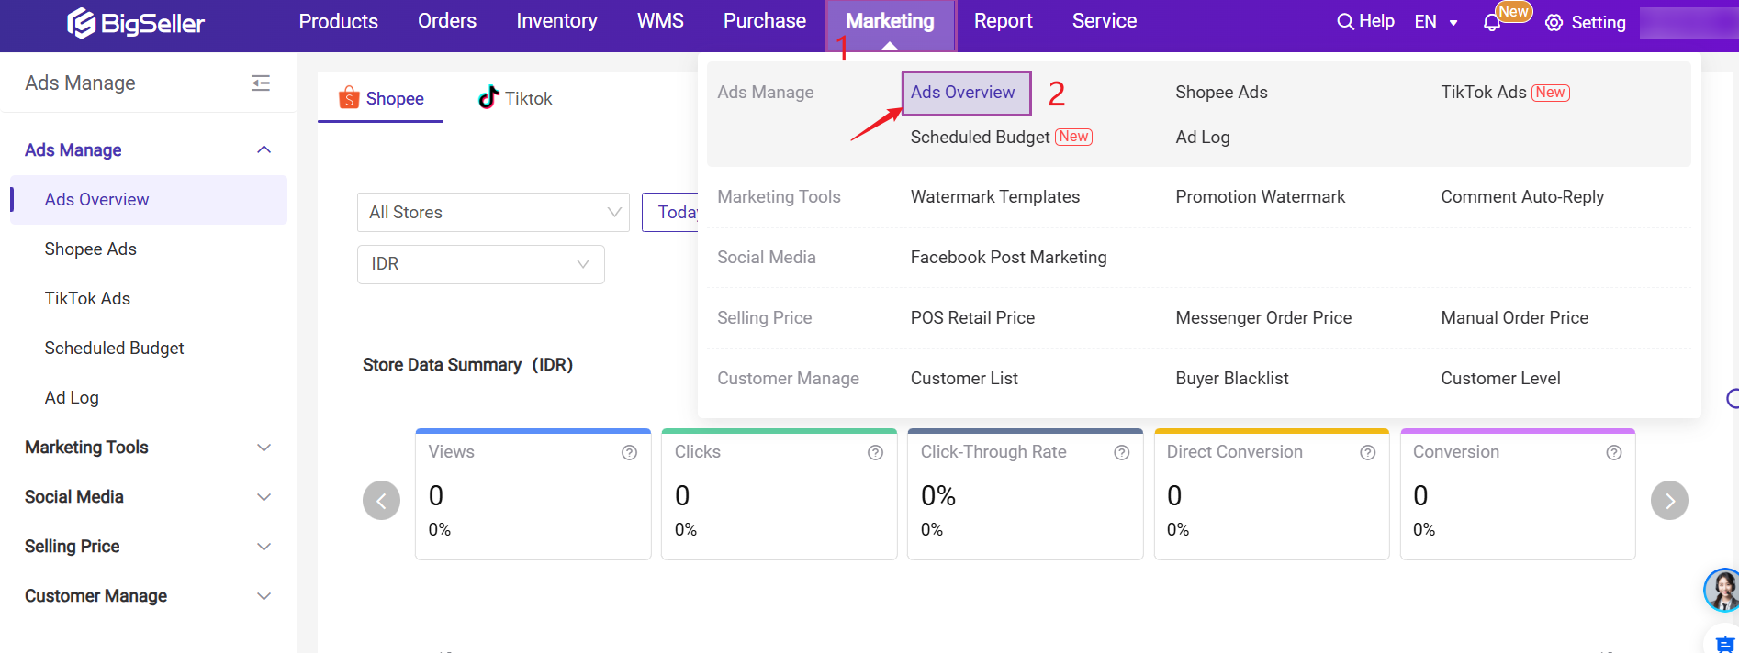Click the Click-Through Rate help icon

point(1121,452)
